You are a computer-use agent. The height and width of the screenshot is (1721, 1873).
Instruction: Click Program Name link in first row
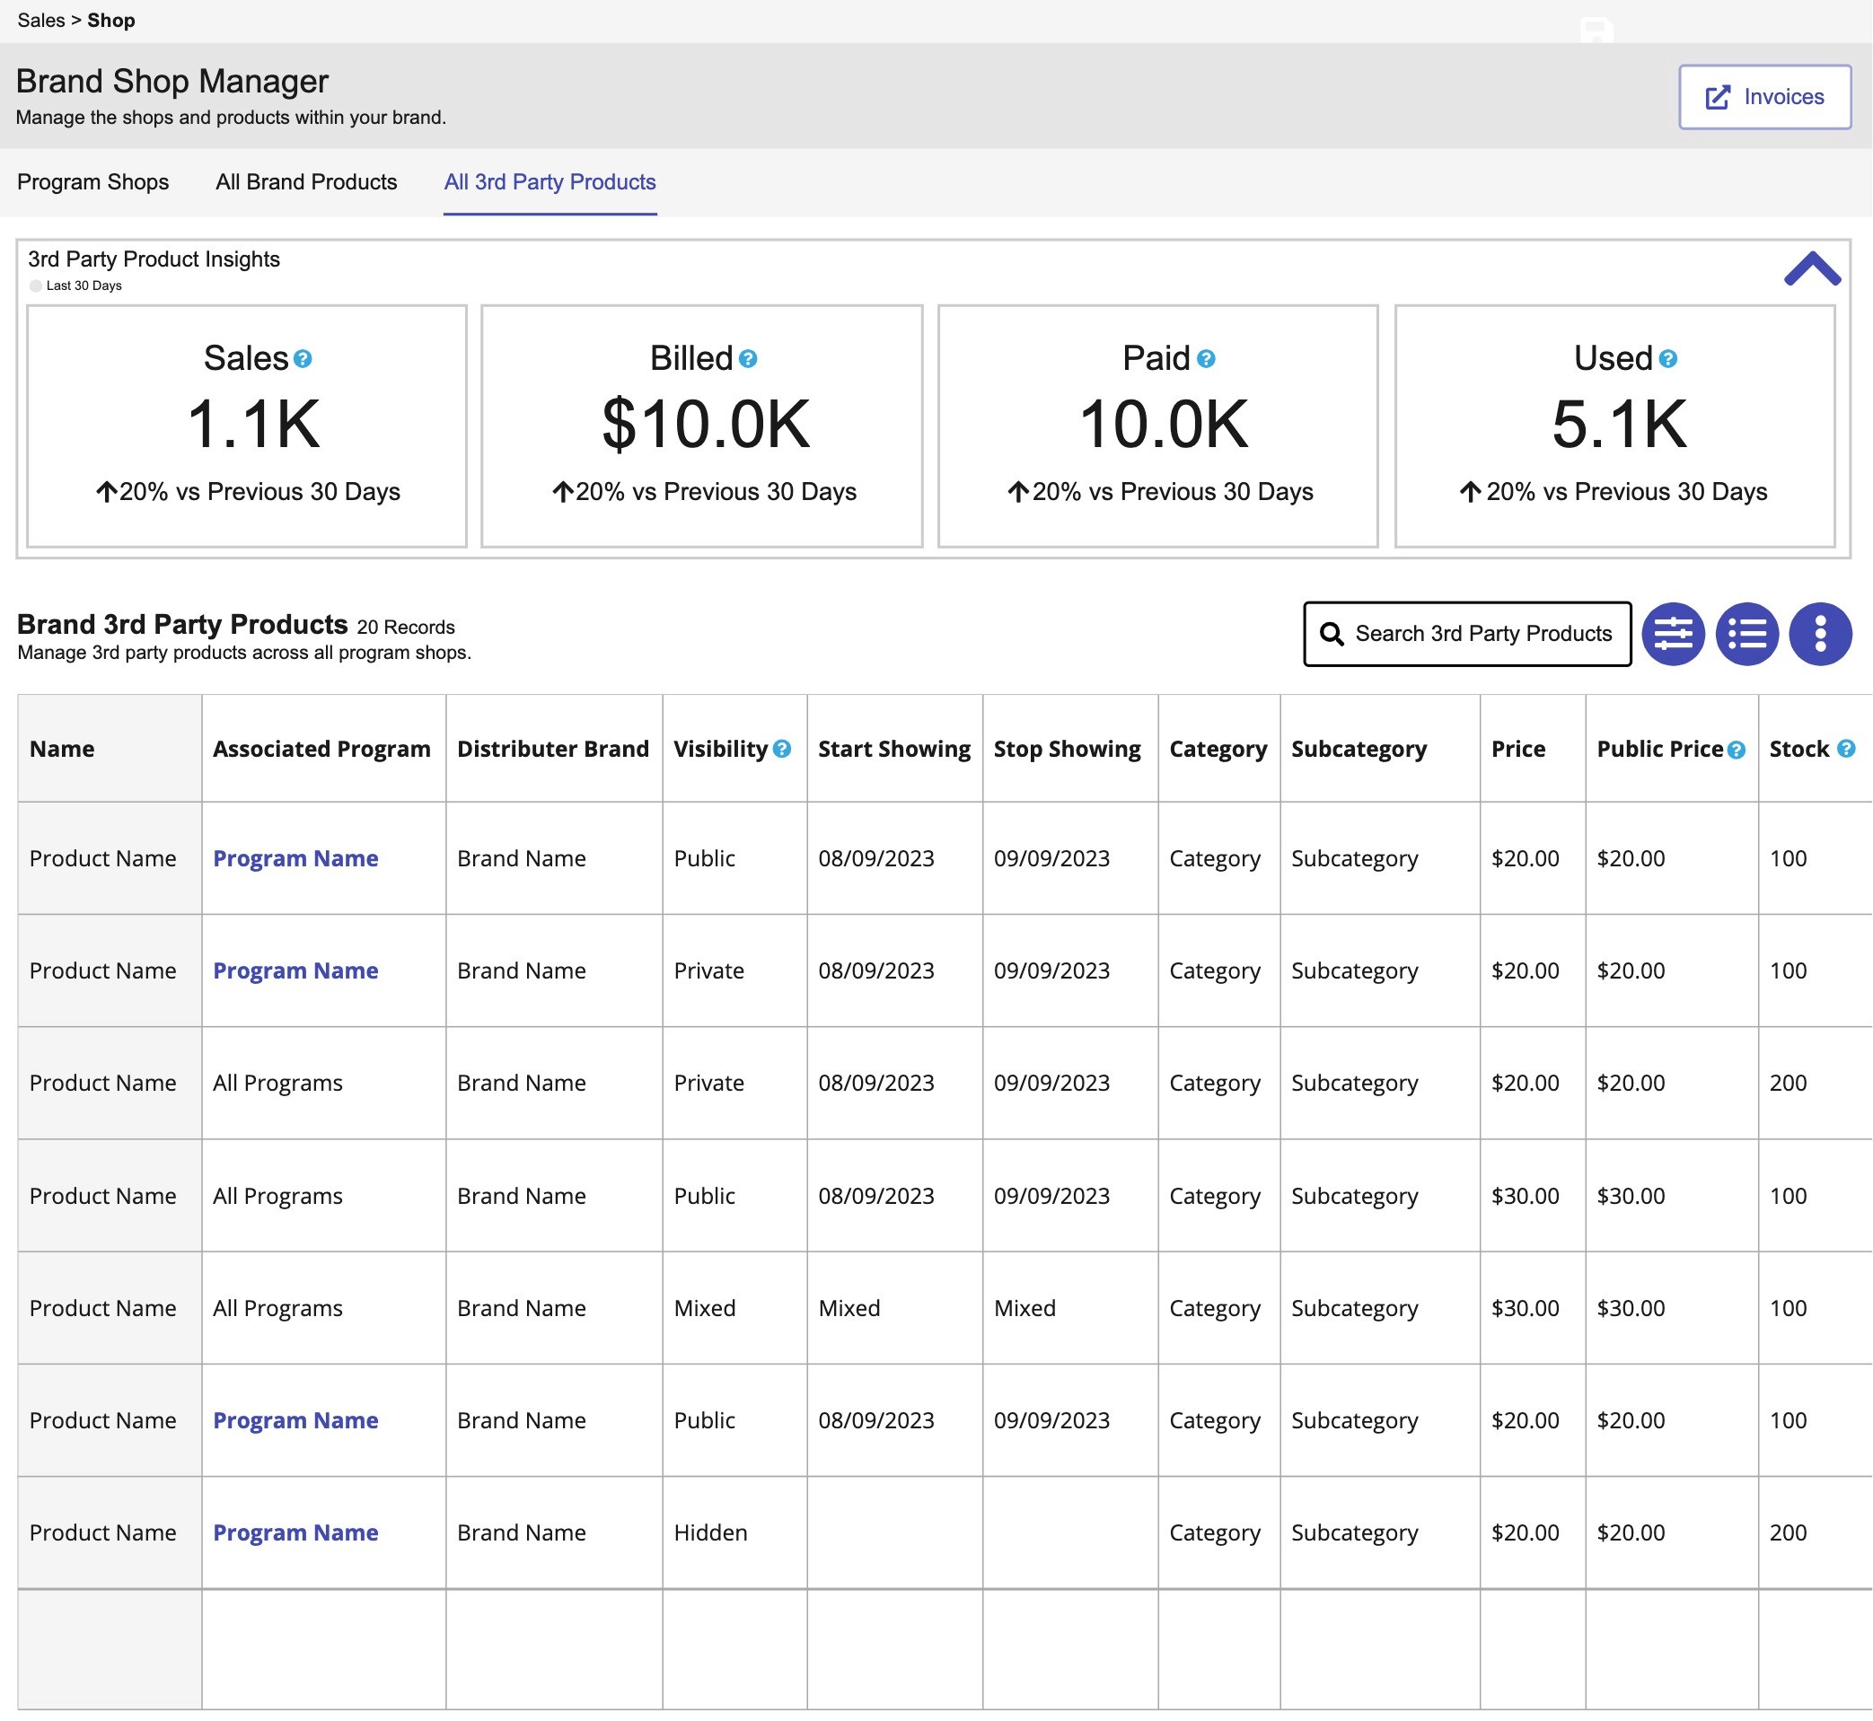(295, 857)
